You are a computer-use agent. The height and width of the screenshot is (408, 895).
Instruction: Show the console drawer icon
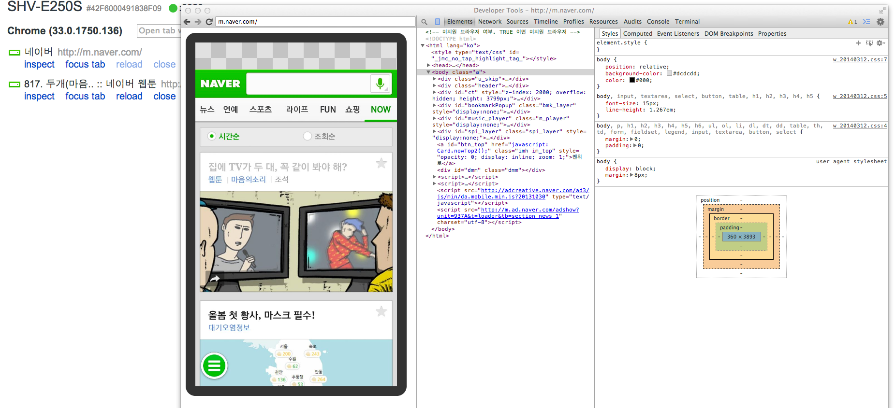point(866,22)
